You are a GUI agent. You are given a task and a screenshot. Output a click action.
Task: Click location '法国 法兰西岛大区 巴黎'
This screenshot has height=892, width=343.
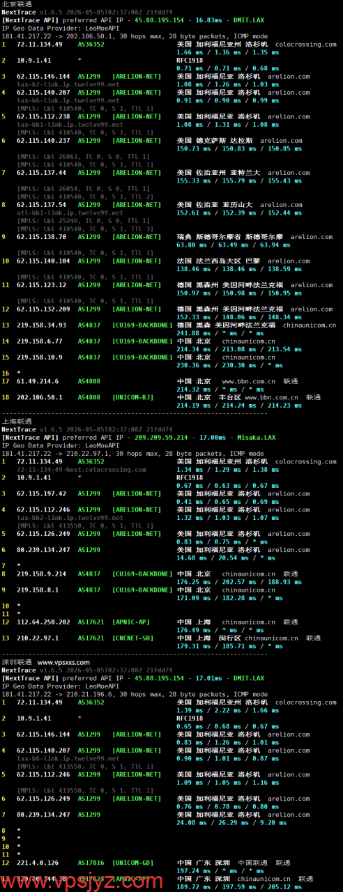(218, 261)
